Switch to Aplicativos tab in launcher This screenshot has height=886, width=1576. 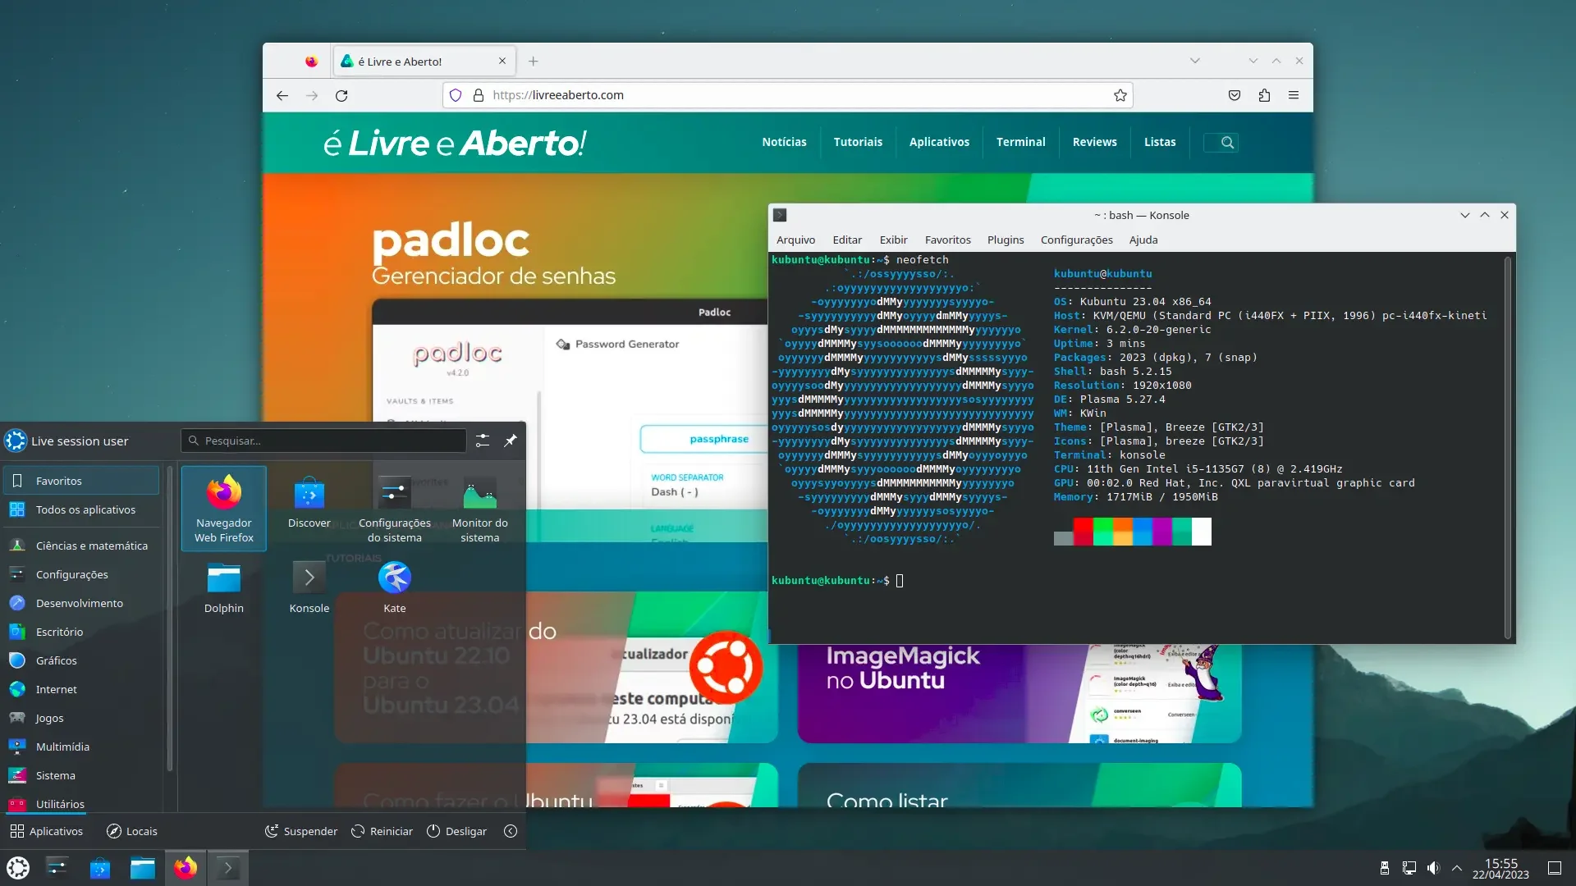pos(47,831)
